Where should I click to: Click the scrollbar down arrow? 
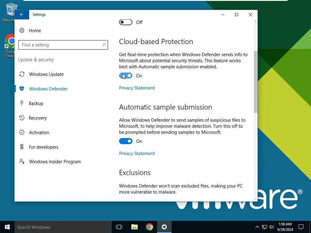(255, 199)
